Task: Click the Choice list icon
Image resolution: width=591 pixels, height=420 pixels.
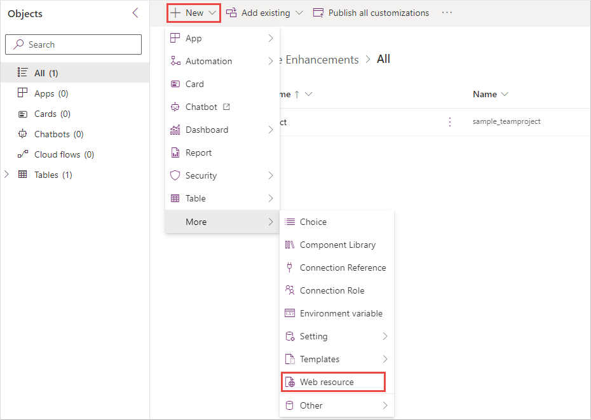Action: click(x=290, y=222)
